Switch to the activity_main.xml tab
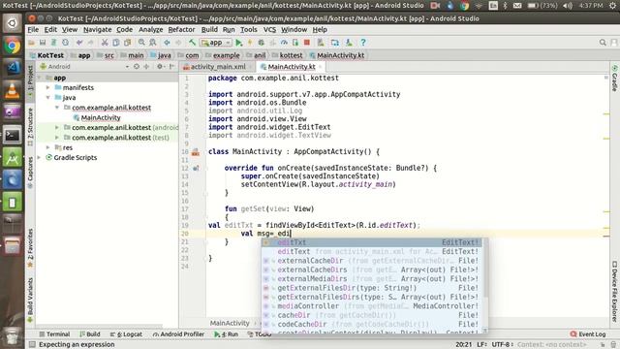Viewport: 620px width, 349px height. pyautogui.click(x=217, y=67)
